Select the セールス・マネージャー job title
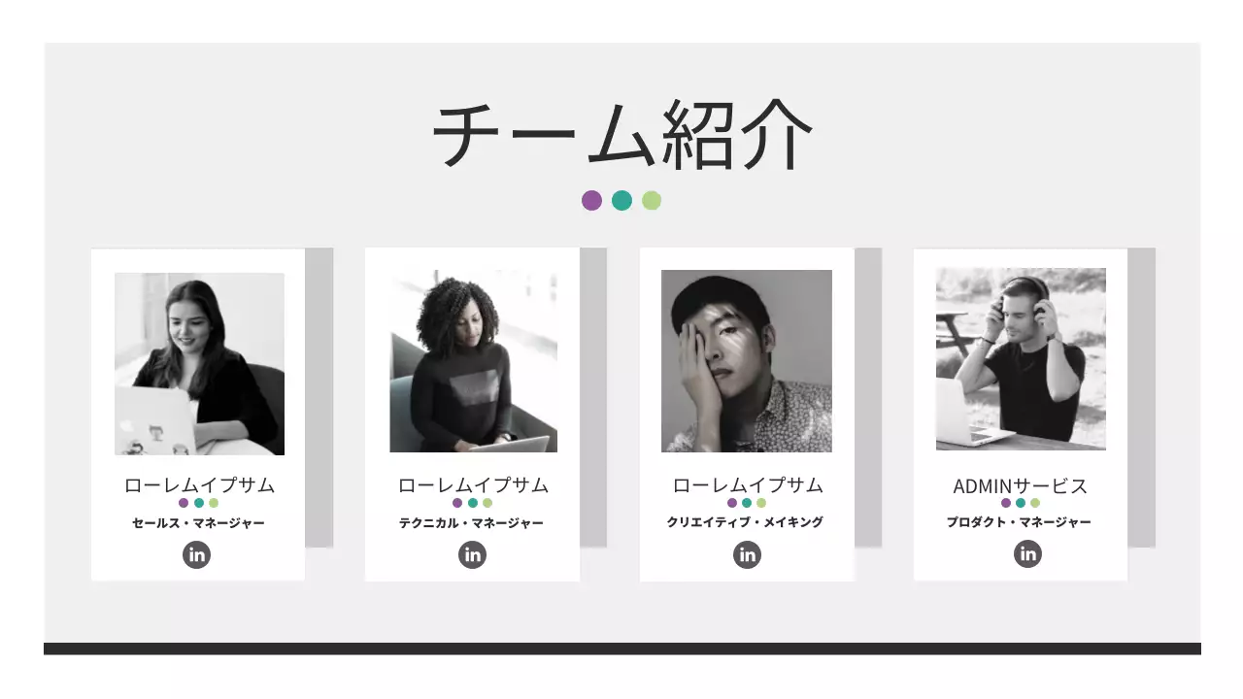 pos(198,523)
